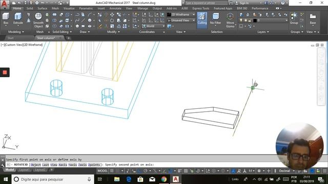Expand the Layers panel

[263, 32]
